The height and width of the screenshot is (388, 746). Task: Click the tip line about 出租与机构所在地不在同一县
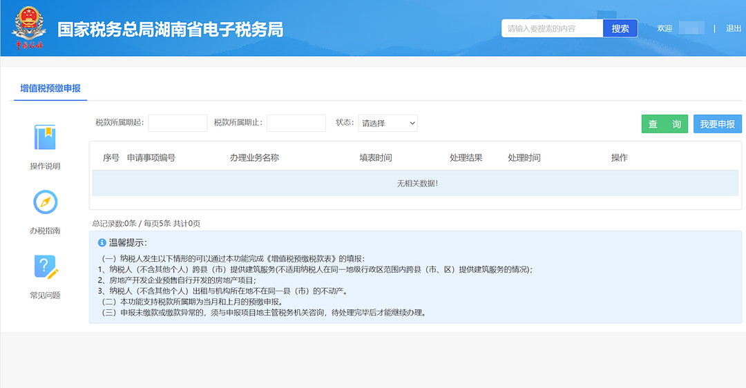(222, 291)
